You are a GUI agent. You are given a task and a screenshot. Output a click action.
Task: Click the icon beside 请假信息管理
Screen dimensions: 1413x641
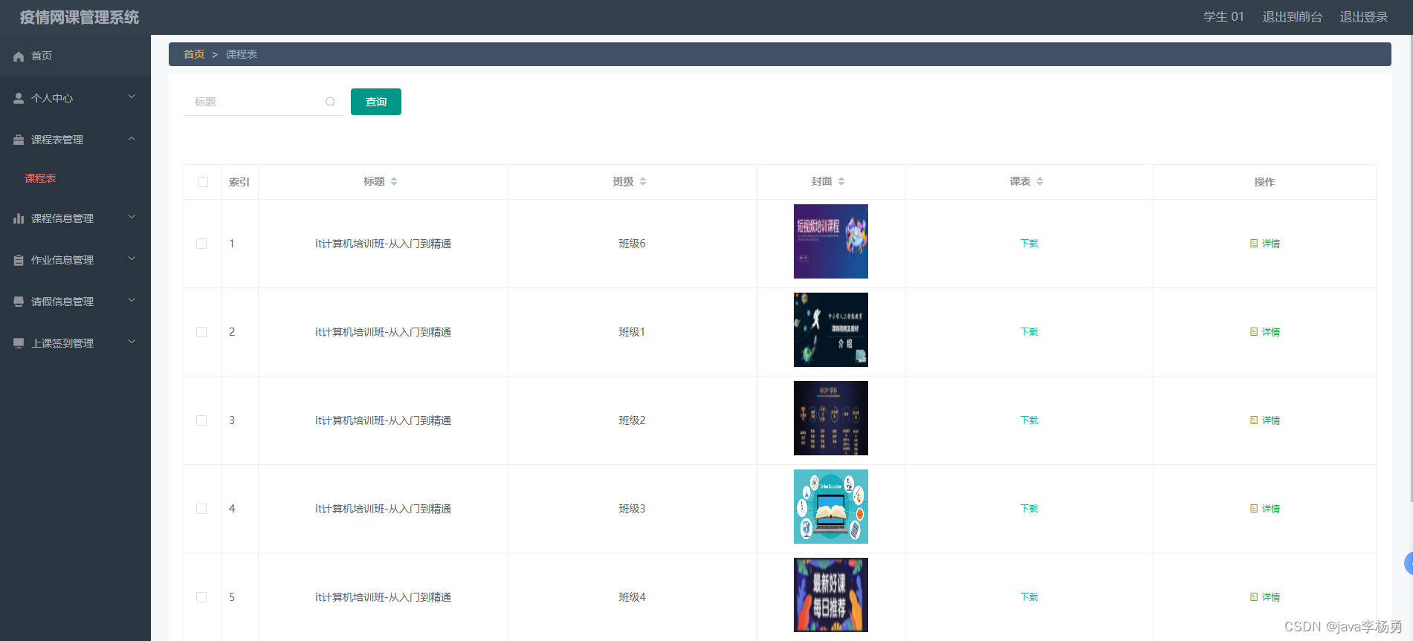19,302
